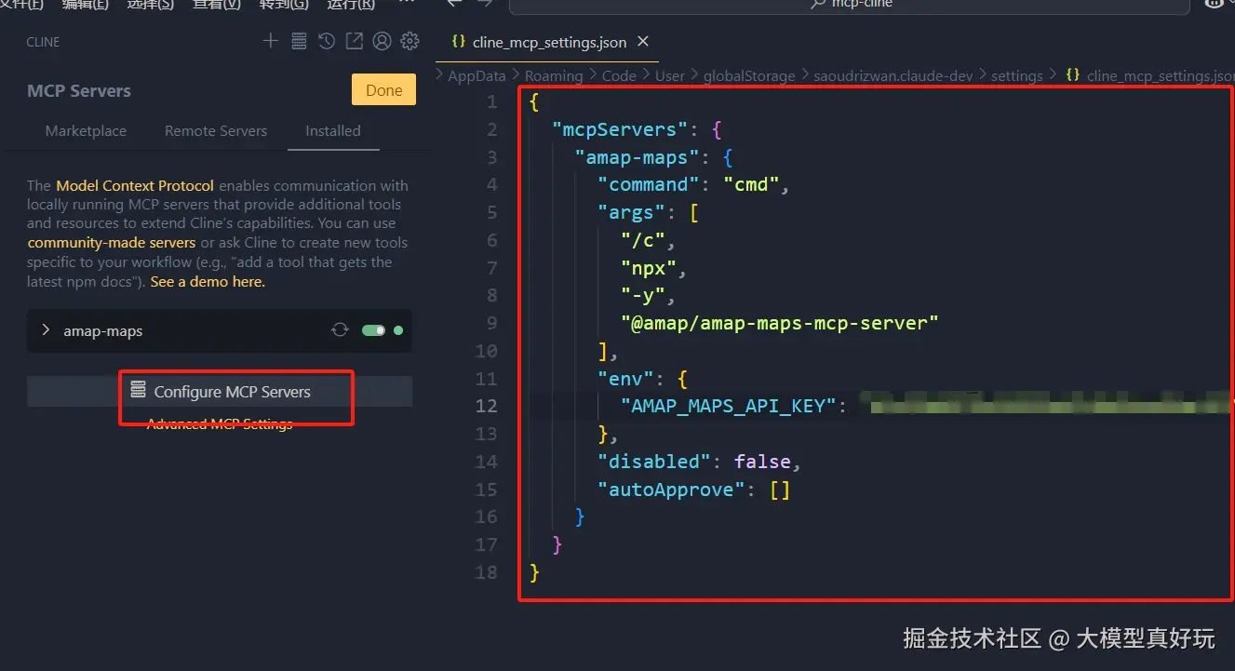Image resolution: width=1235 pixels, height=671 pixels.
Task: Open settings breadcrumb dropdown
Action: tap(1017, 75)
